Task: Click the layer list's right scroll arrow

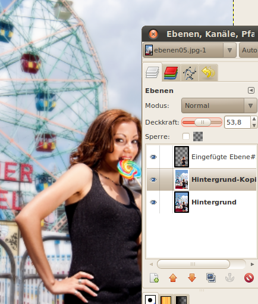Action: pyautogui.click(x=252, y=264)
